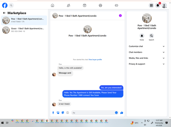The height and width of the screenshot is (127, 171).
Task: Click the page scrollbar down arrow
Action: coord(170,117)
